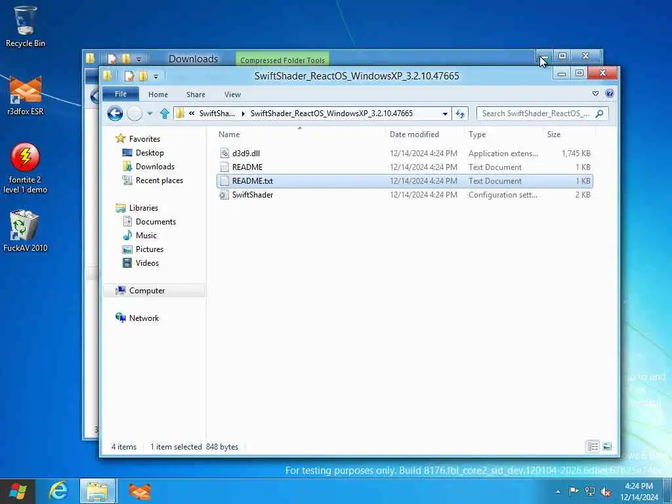Show hidden tray icons arrow
This screenshot has width=672, height=504.
click(x=558, y=492)
